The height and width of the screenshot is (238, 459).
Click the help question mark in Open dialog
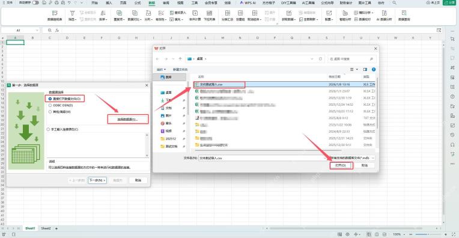[x=374, y=69]
